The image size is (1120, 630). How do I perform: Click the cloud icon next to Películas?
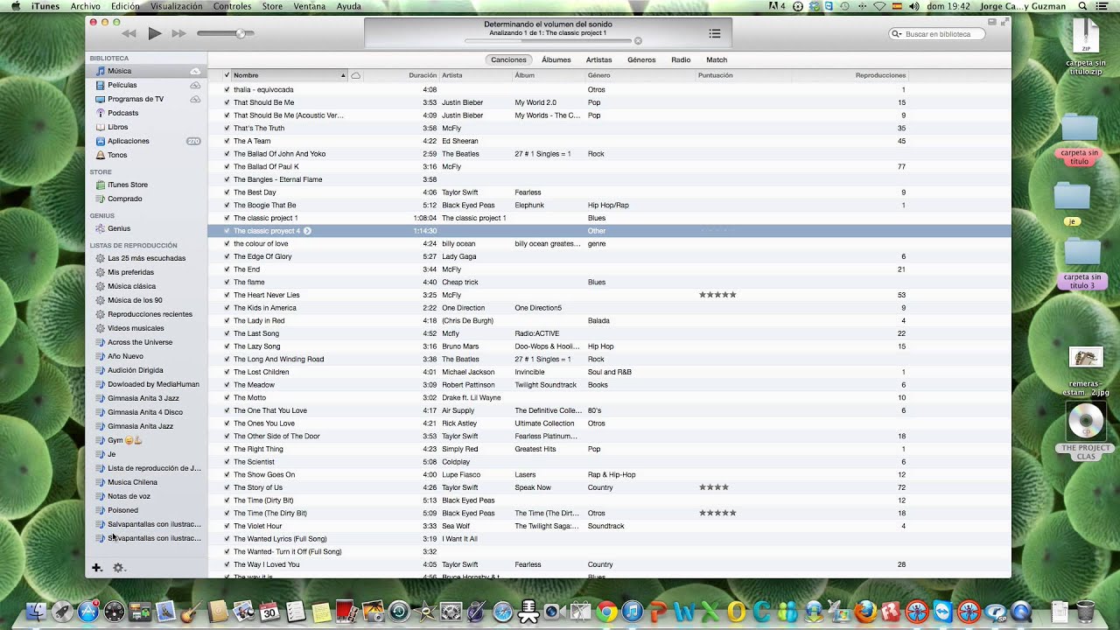[x=195, y=85]
